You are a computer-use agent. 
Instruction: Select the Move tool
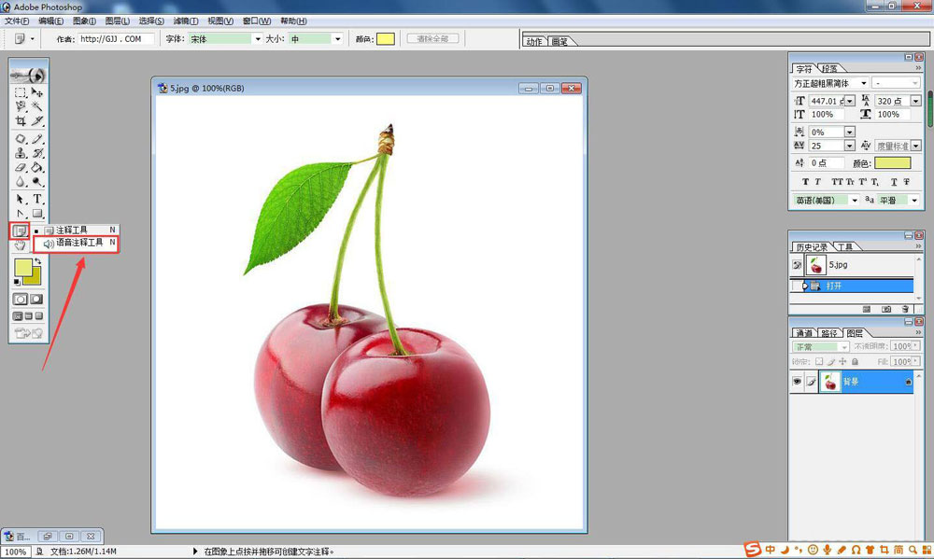pyautogui.click(x=37, y=92)
